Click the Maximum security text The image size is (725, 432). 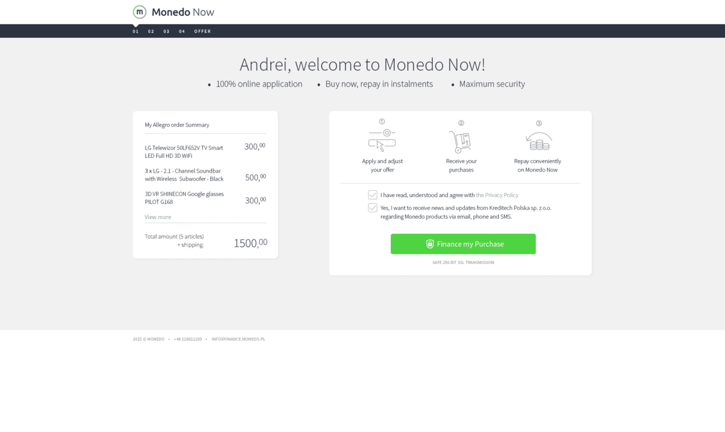tap(492, 84)
